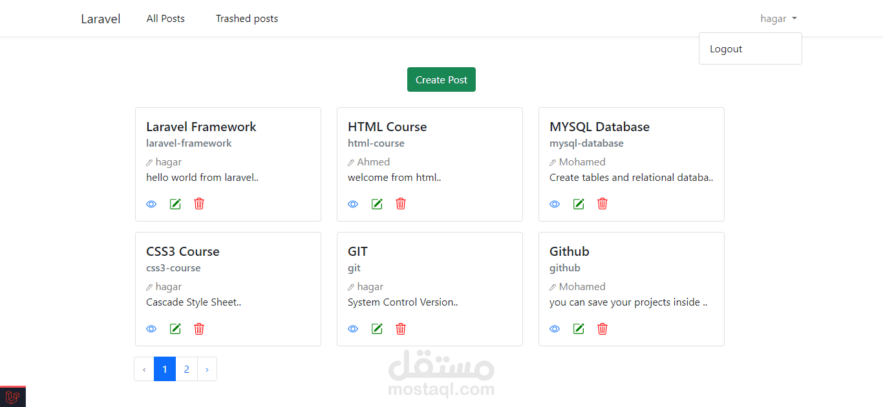The width and height of the screenshot is (883, 407).
Task: Click the html-course slug text
Action: pos(376,143)
